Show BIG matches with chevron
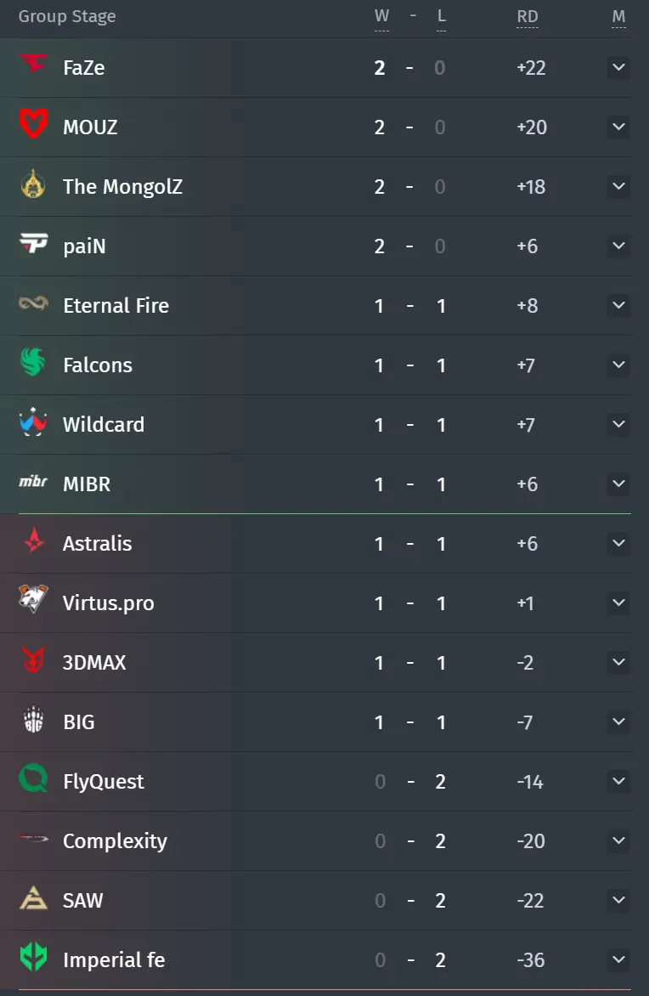 pyautogui.click(x=618, y=722)
